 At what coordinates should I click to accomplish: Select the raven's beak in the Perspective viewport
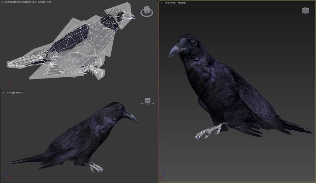(x=174, y=51)
